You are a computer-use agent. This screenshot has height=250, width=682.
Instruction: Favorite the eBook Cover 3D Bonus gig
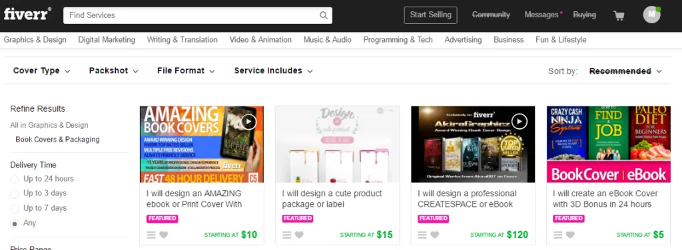(570, 235)
